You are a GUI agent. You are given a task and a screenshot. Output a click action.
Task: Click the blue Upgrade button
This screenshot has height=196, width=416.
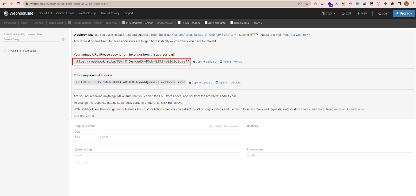[404, 13]
